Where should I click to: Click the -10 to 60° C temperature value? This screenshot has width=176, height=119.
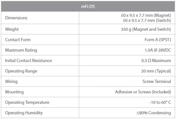click(160, 102)
